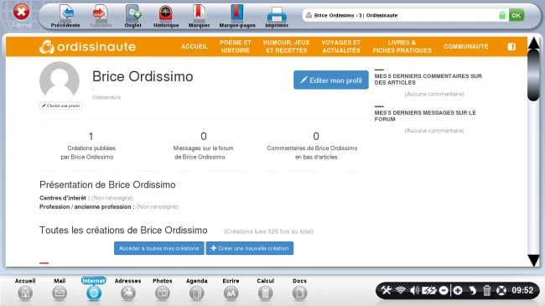Click the Wi-Fi status icon
Image resolution: width=545 pixels, height=306 pixels.
click(401, 290)
